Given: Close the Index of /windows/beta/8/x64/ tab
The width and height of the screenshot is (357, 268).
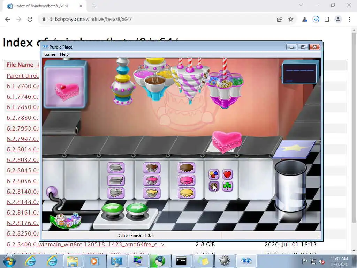Looking at the screenshot, I should pos(81,6).
